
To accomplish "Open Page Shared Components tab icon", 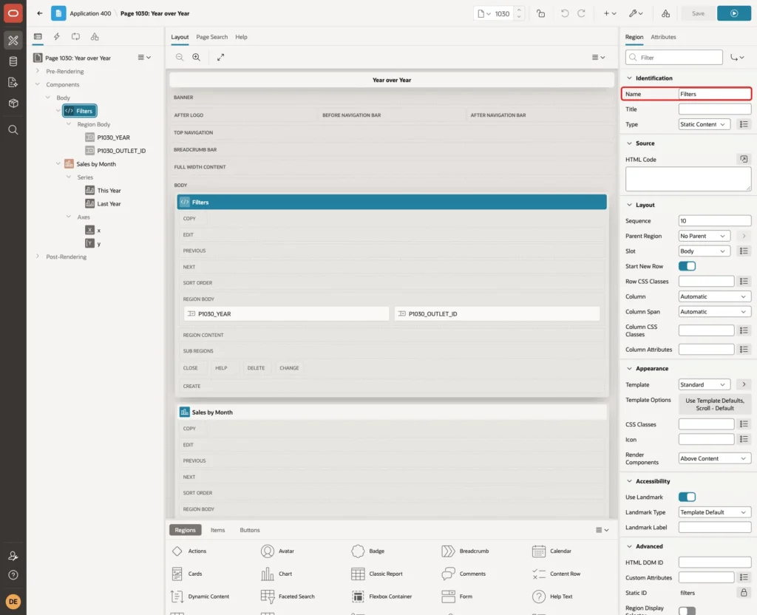I will pos(95,37).
